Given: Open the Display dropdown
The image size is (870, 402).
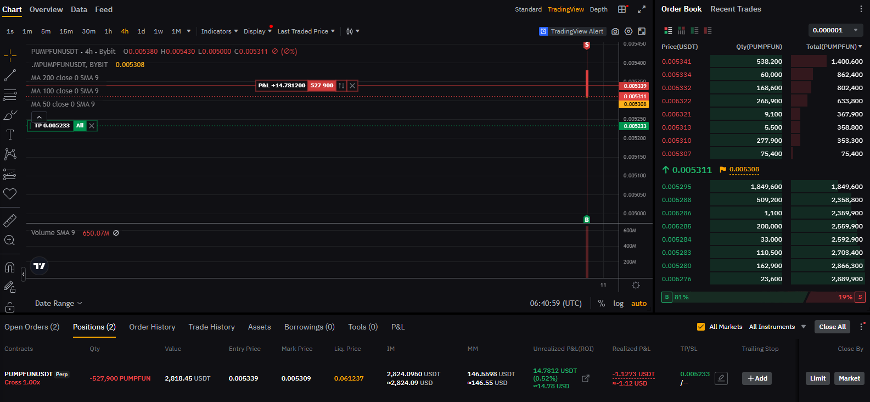Looking at the screenshot, I should click(x=257, y=31).
